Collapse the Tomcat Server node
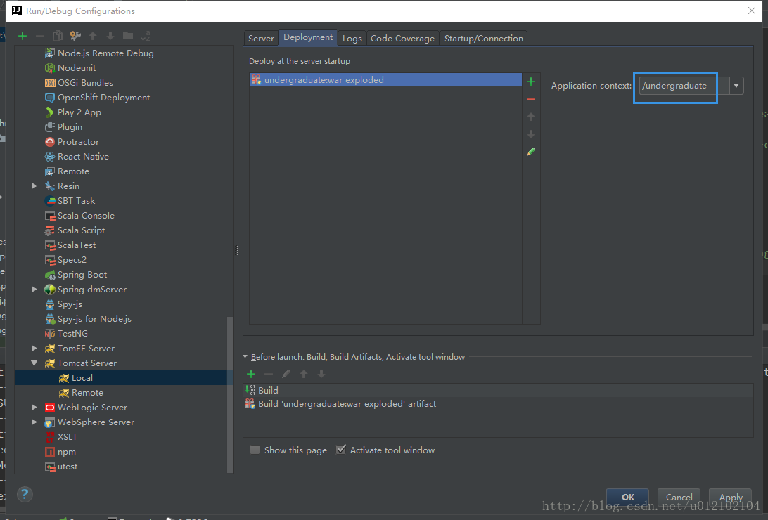The width and height of the screenshot is (768, 520). click(x=34, y=363)
